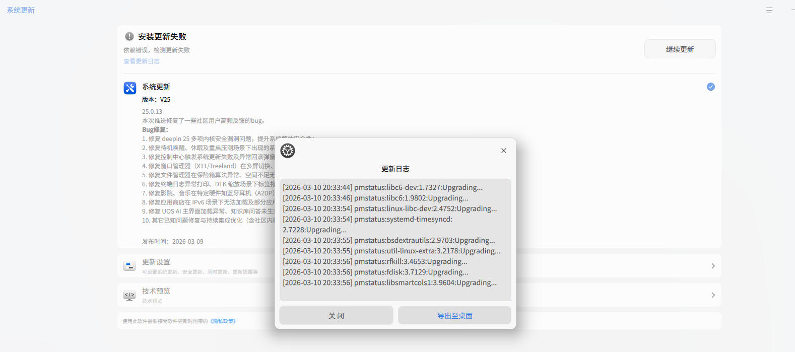The width and height of the screenshot is (795, 352).
Task: Click the 更新日志 dialog title
Action: pyautogui.click(x=395, y=169)
